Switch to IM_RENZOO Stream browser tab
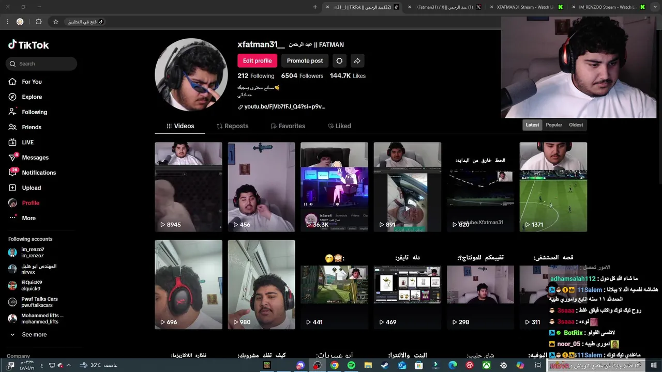Image resolution: width=662 pixels, height=372 pixels. [x=608, y=7]
